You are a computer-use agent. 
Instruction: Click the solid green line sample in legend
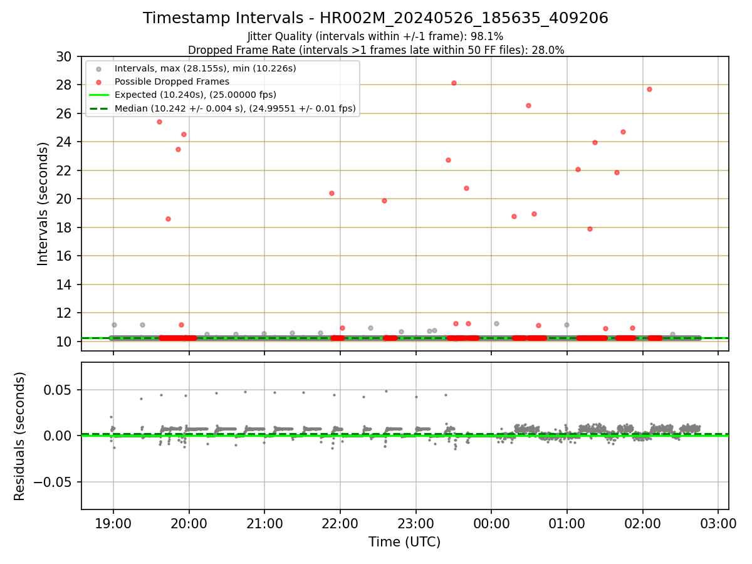click(x=98, y=95)
